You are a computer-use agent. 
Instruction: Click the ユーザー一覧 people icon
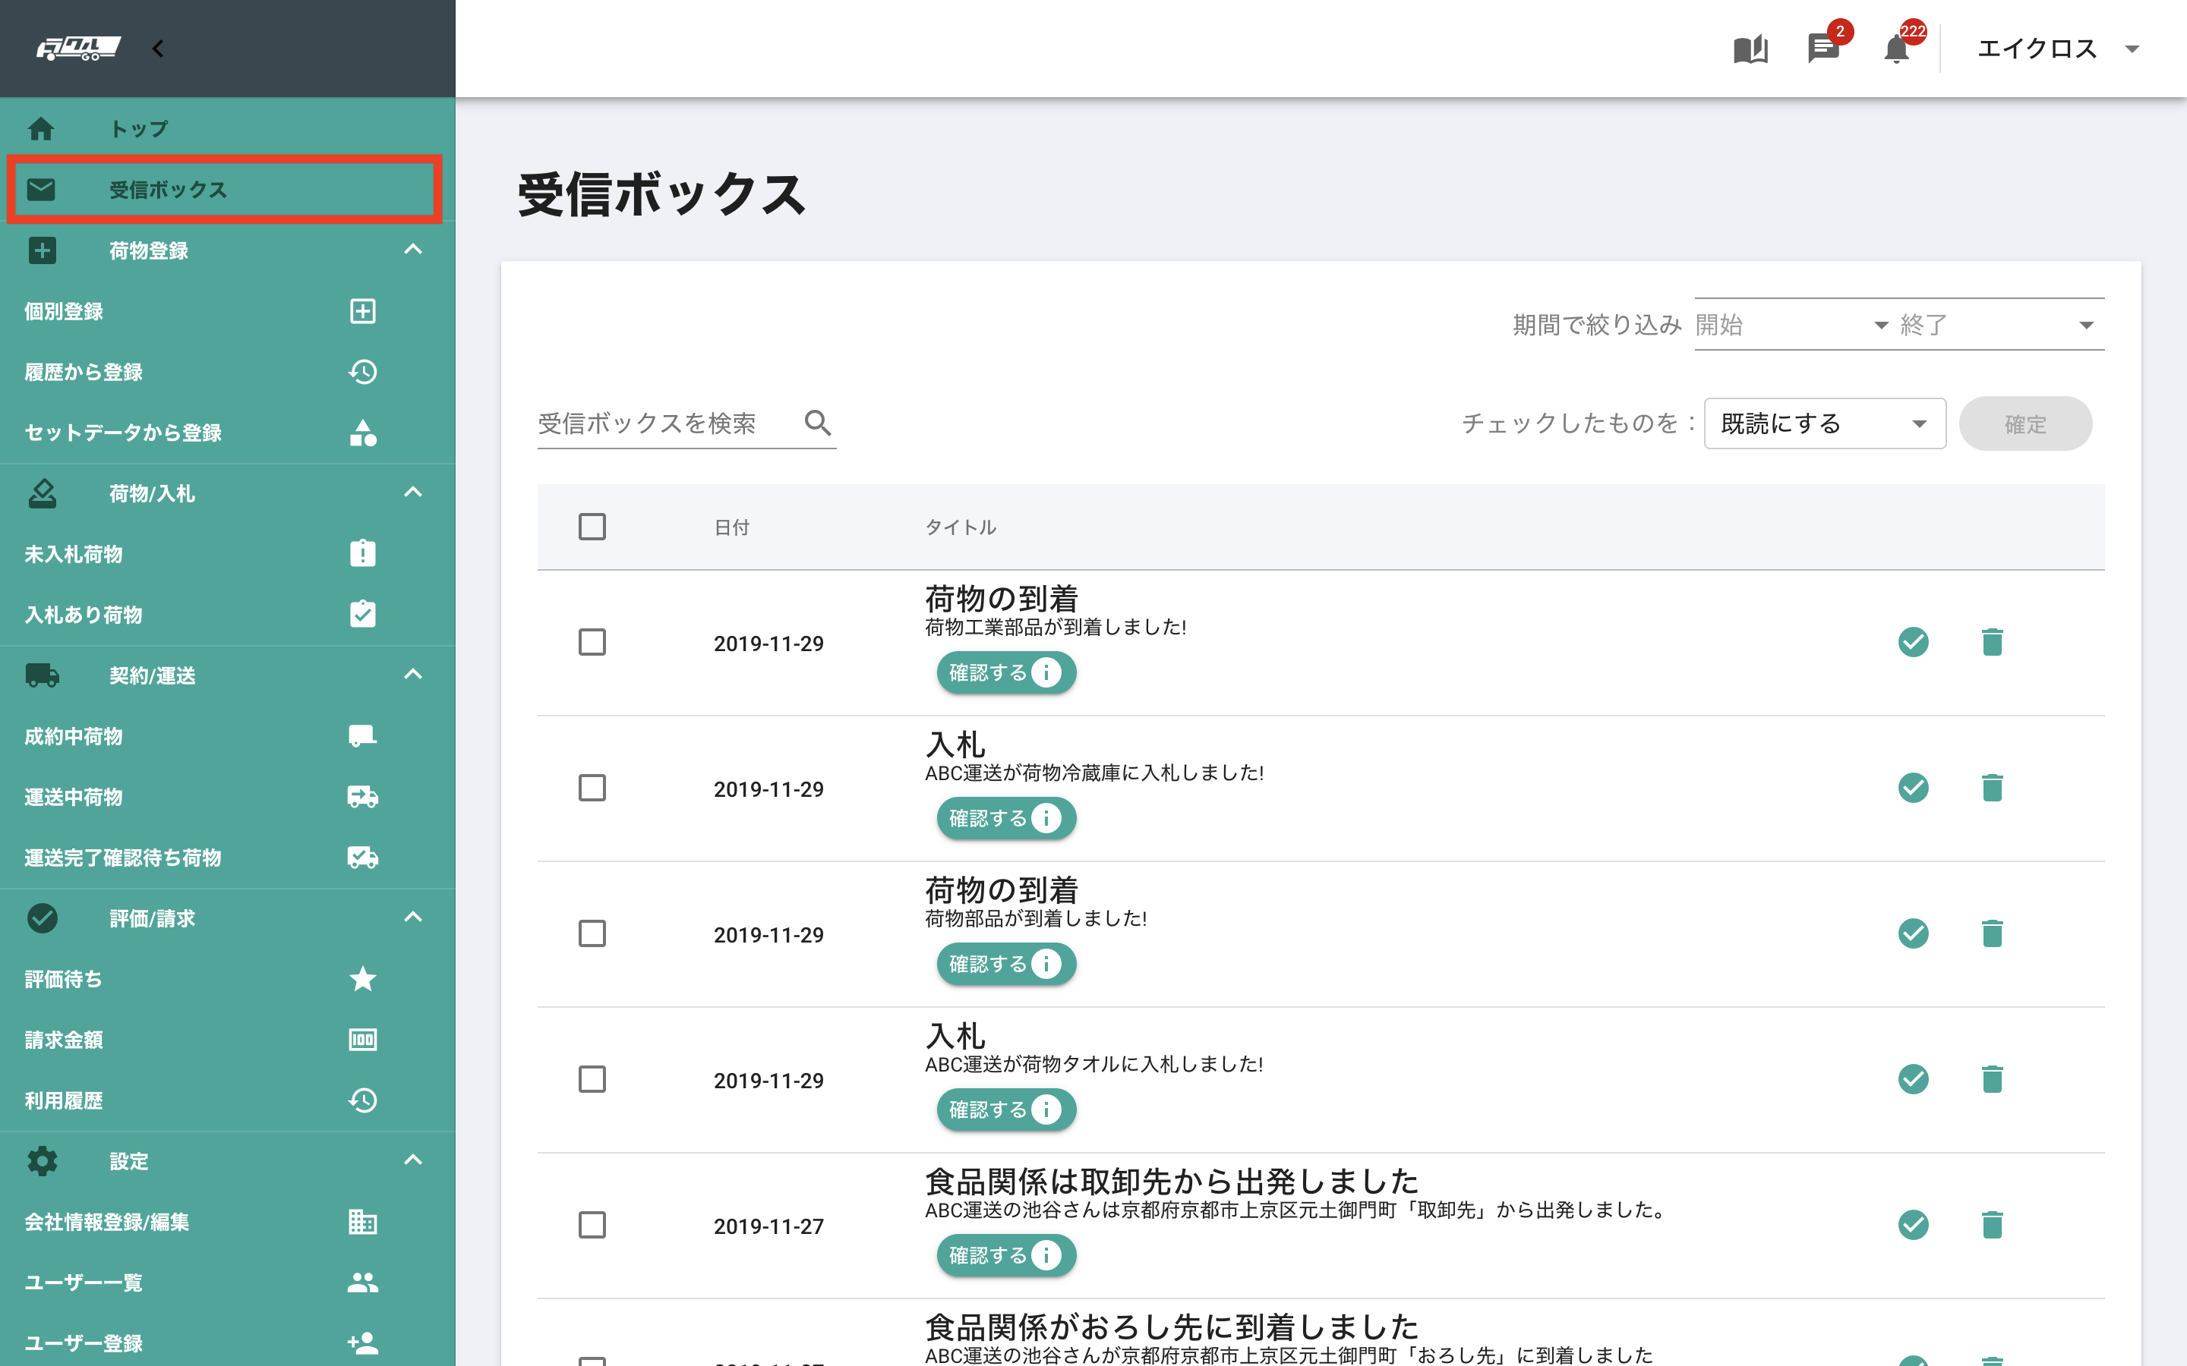pyautogui.click(x=362, y=1282)
